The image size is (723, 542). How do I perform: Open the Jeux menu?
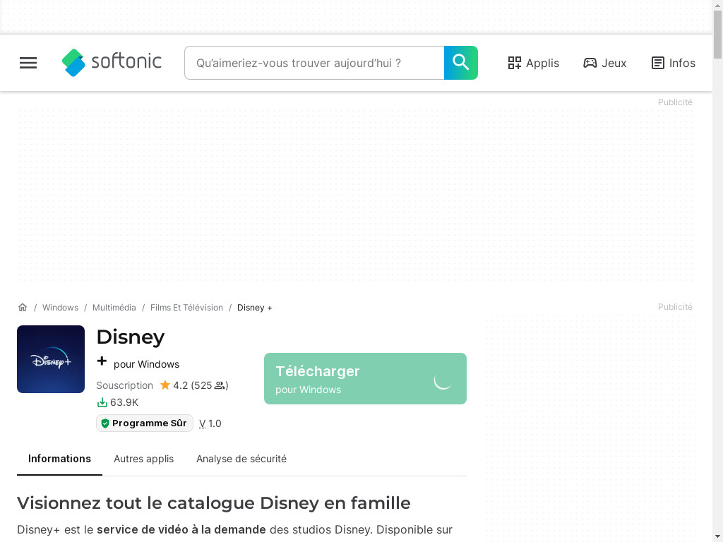(604, 63)
